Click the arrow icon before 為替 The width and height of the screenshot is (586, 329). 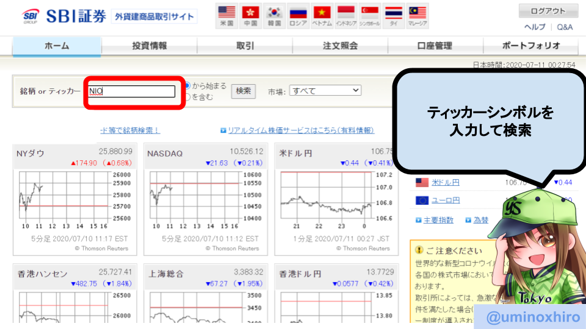pyautogui.click(x=468, y=220)
